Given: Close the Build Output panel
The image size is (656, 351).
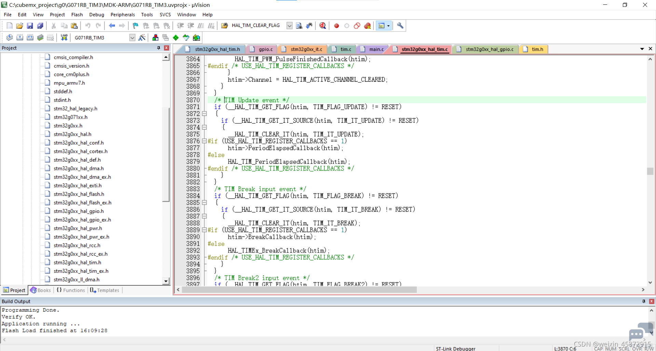Looking at the screenshot, I should click(652, 301).
